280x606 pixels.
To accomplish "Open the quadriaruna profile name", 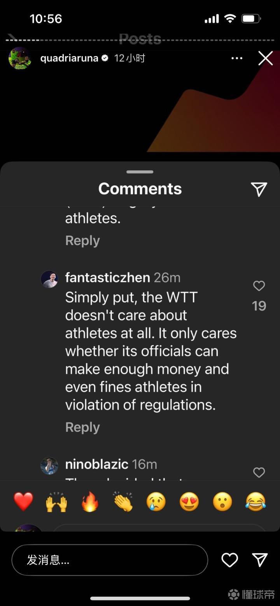I will (x=69, y=58).
